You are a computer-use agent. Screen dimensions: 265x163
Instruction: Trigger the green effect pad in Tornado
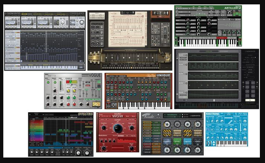(x=177, y=141)
